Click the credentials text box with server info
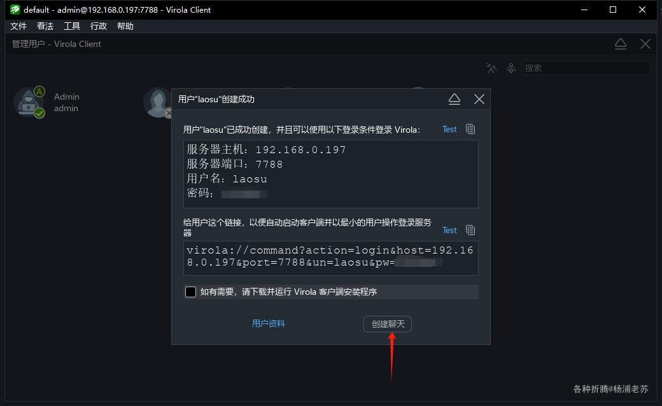The width and height of the screenshot is (662, 406). click(x=330, y=174)
